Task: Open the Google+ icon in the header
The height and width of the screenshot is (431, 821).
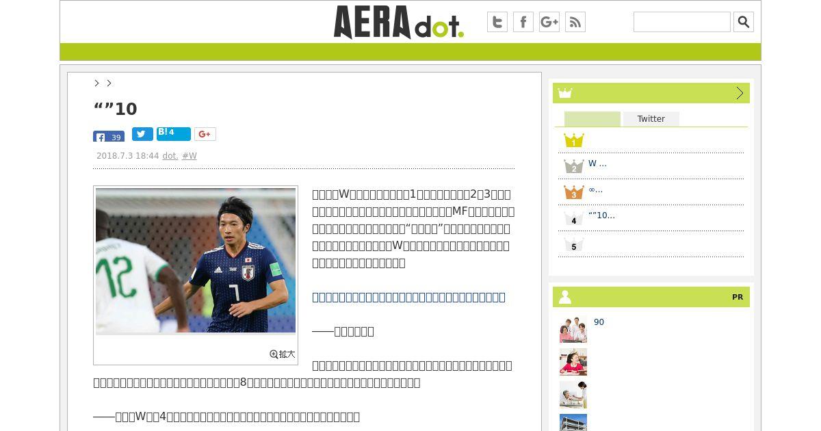Action: tap(549, 22)
